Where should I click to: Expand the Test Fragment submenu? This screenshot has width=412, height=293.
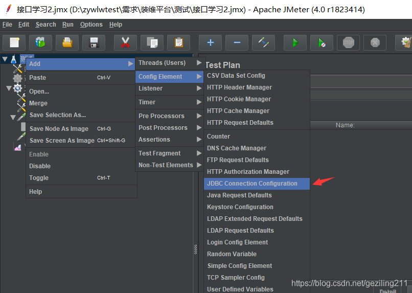click(x=170, y=153)
